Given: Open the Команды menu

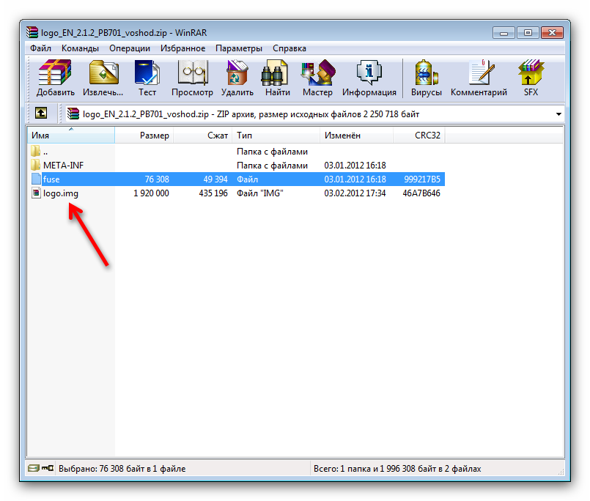Looking at the screenshot, I should tap(80, 48).
